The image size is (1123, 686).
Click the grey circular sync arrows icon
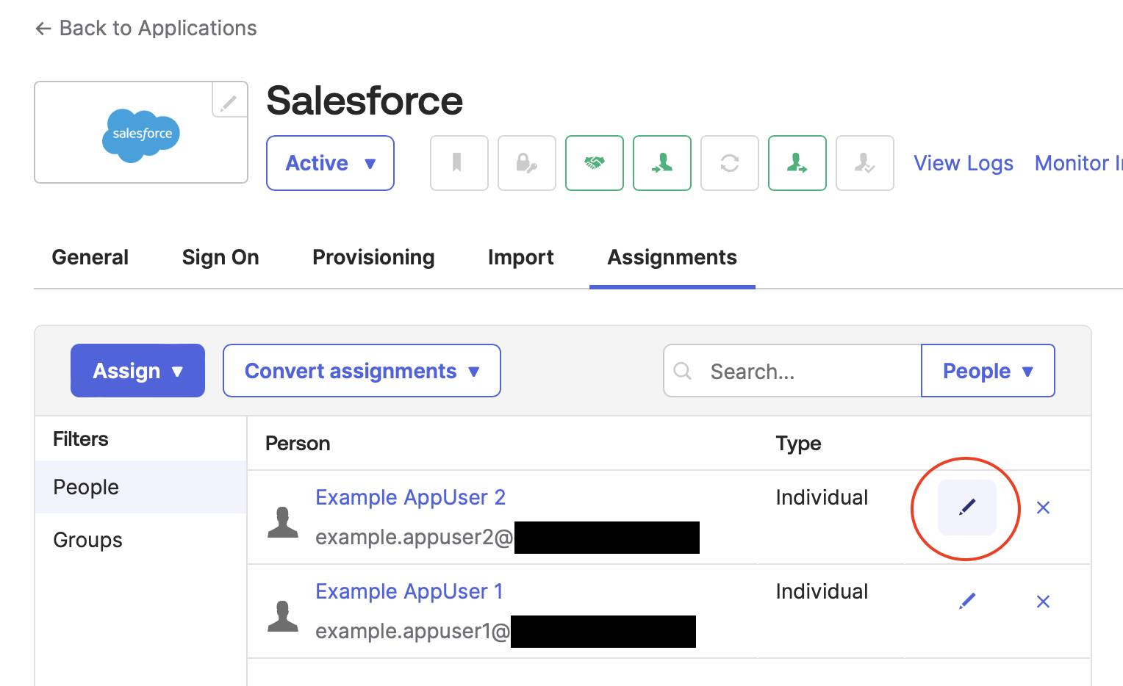(729, 163)
